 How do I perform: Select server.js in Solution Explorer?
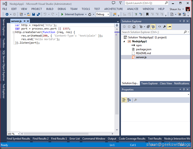pyautogui.click(x=141, y=57)
